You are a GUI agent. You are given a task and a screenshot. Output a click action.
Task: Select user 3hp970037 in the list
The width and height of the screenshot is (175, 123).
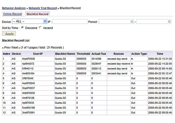coord(28,88)
